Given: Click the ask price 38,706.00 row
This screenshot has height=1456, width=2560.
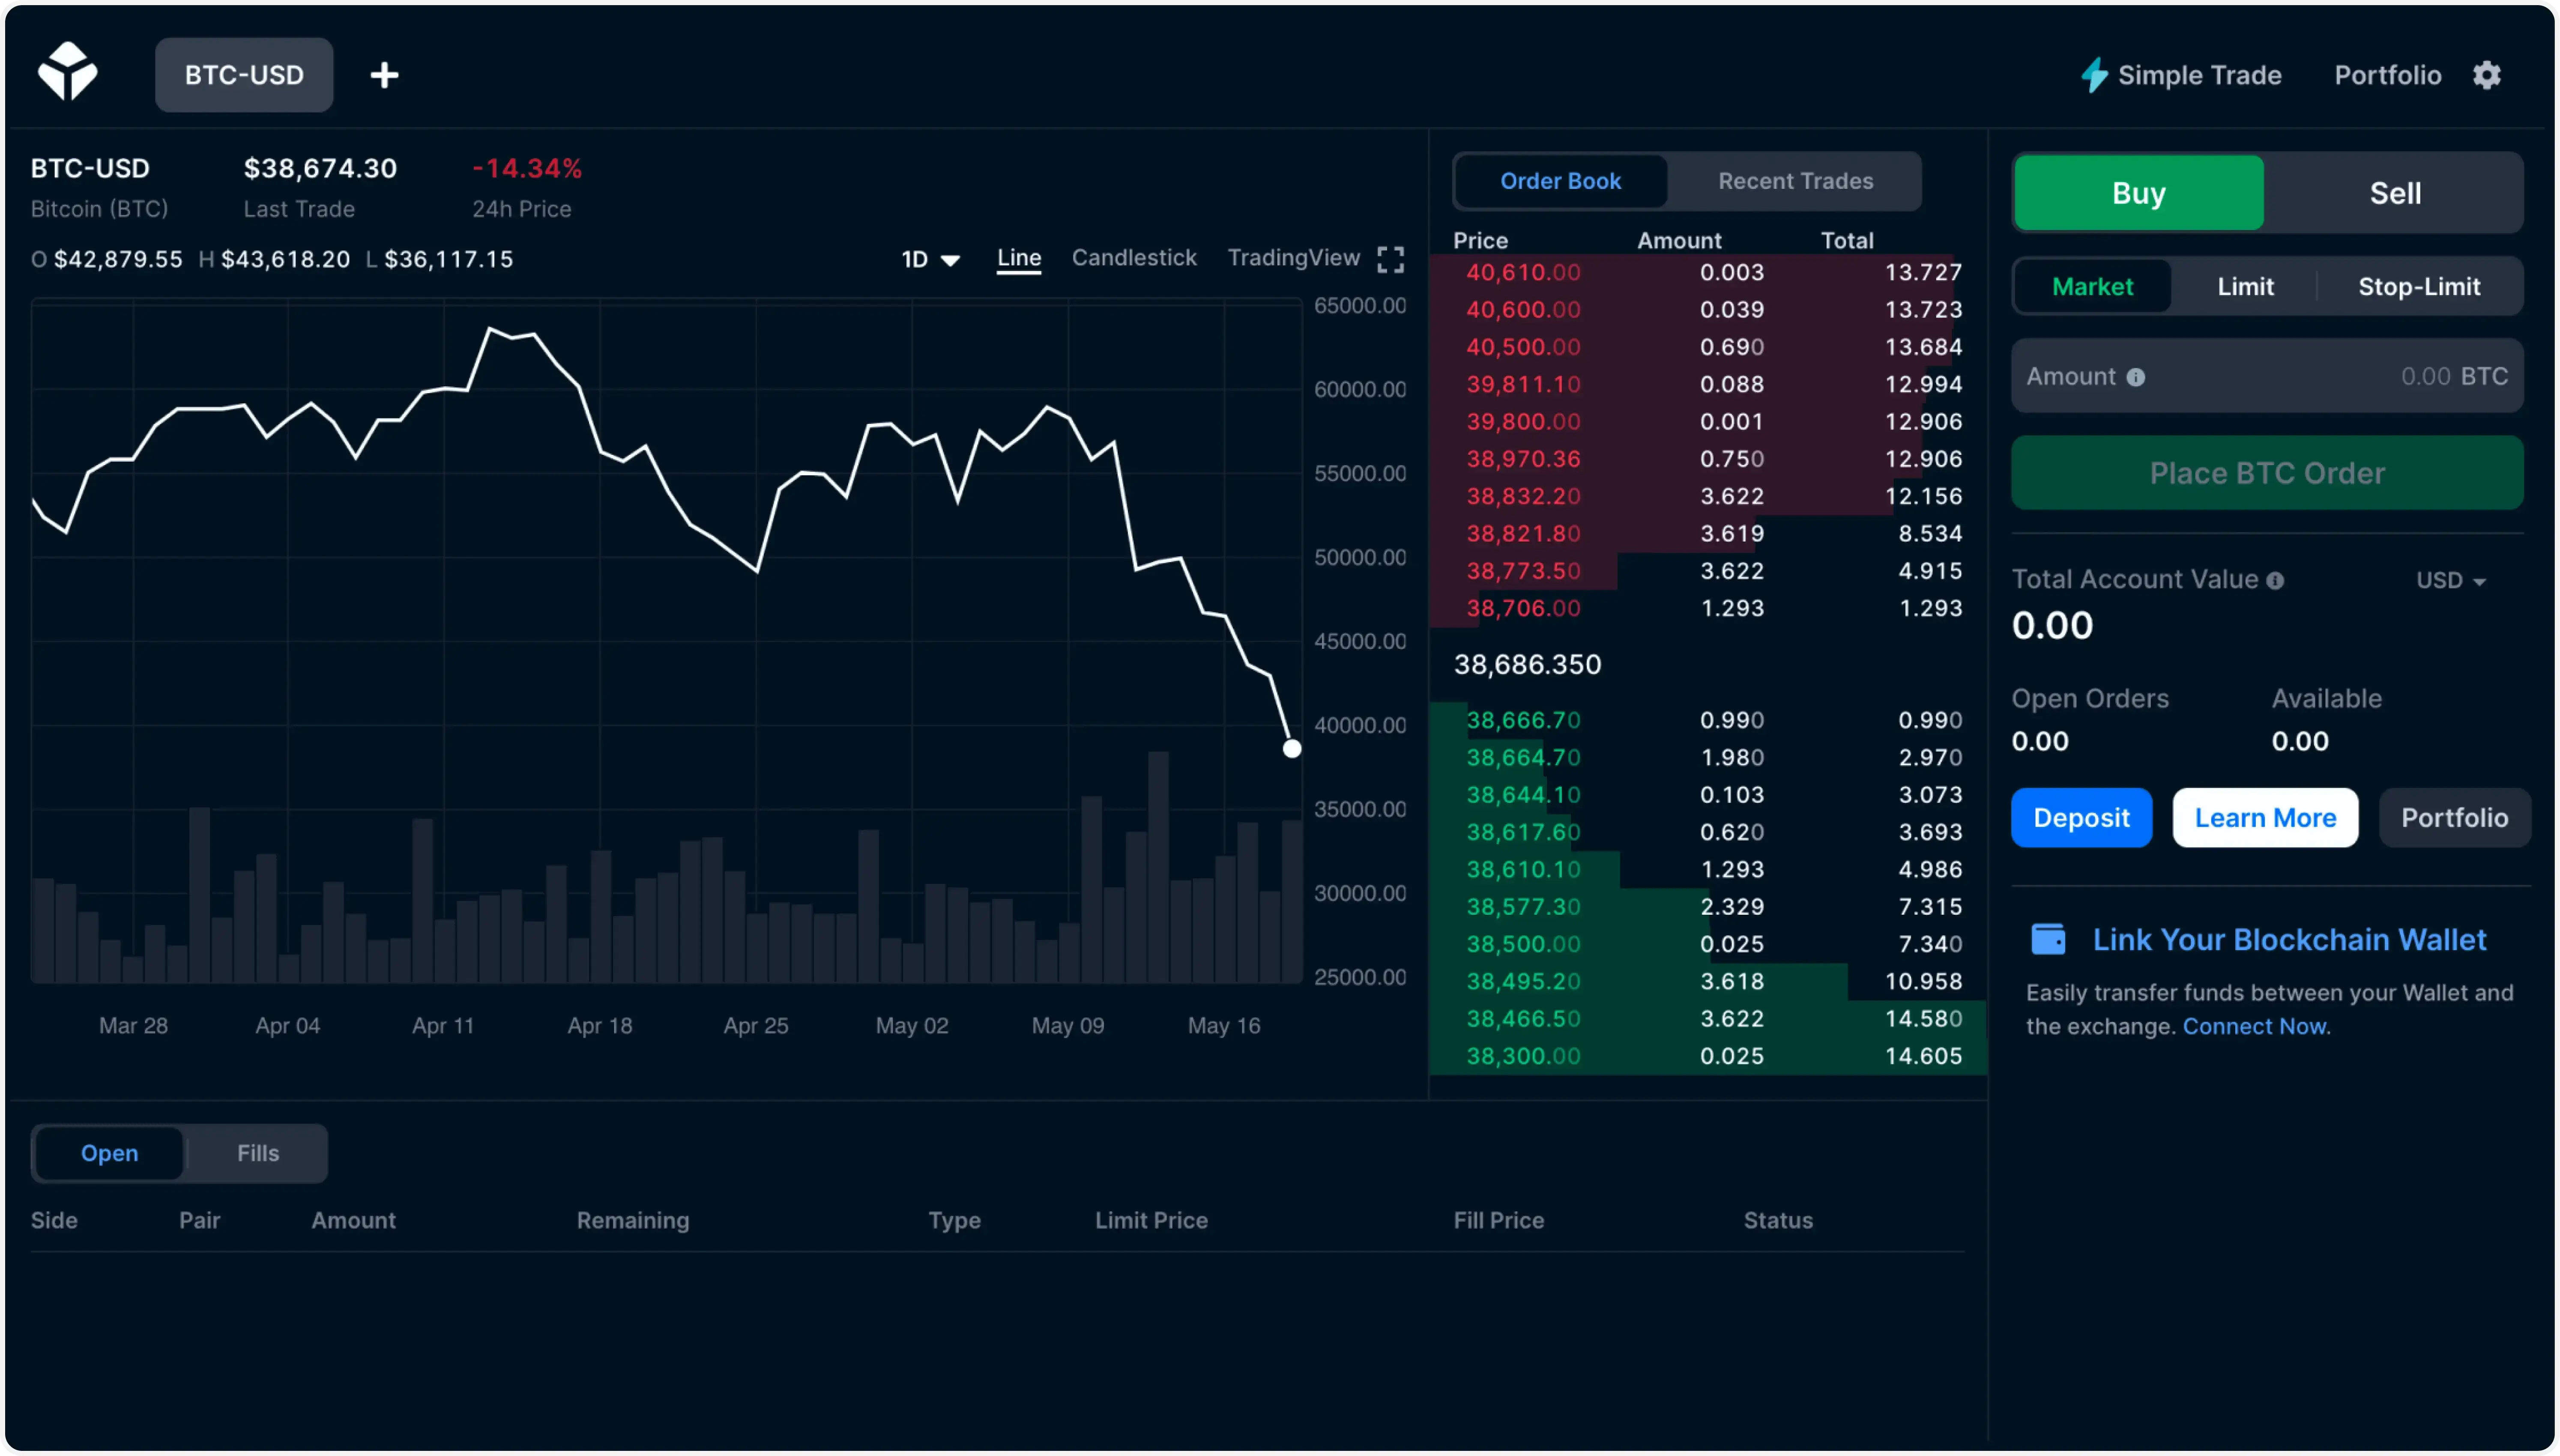Looking at the screenshot, I should click(1707, 608).
